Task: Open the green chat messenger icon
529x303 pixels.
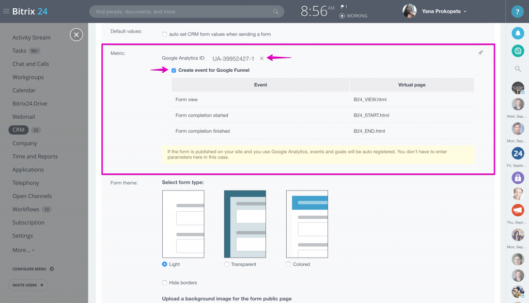Action: pyautogui.click(x=518, y=51)
